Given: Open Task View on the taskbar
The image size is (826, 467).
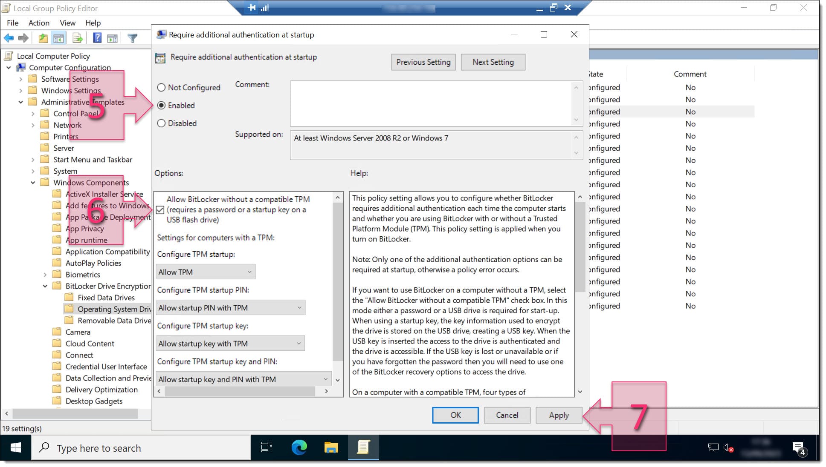Looking at the screenshot, I should pos(267,448).
